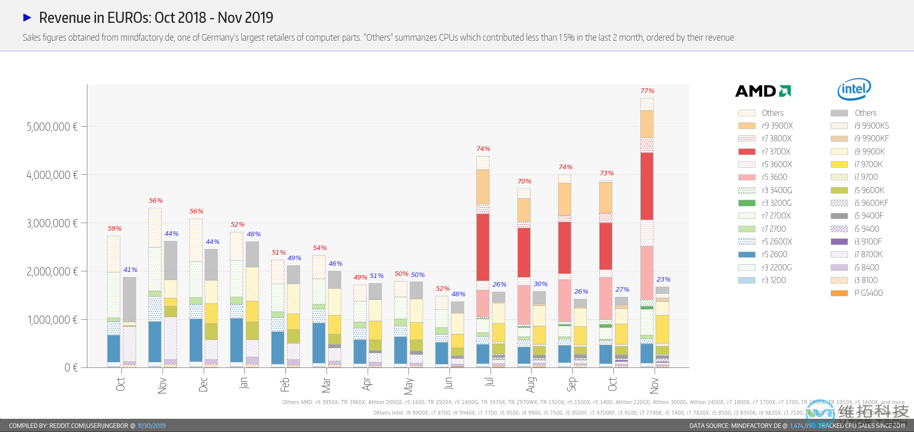
Task: Click the AMD logo above the legend
Action: (x=763, y=91)
